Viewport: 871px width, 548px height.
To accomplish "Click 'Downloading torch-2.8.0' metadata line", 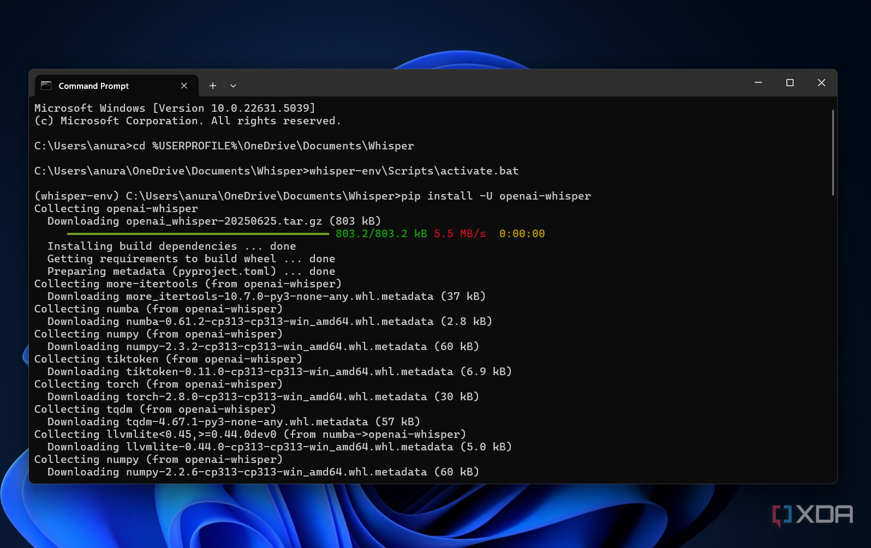I will point(263,396).
